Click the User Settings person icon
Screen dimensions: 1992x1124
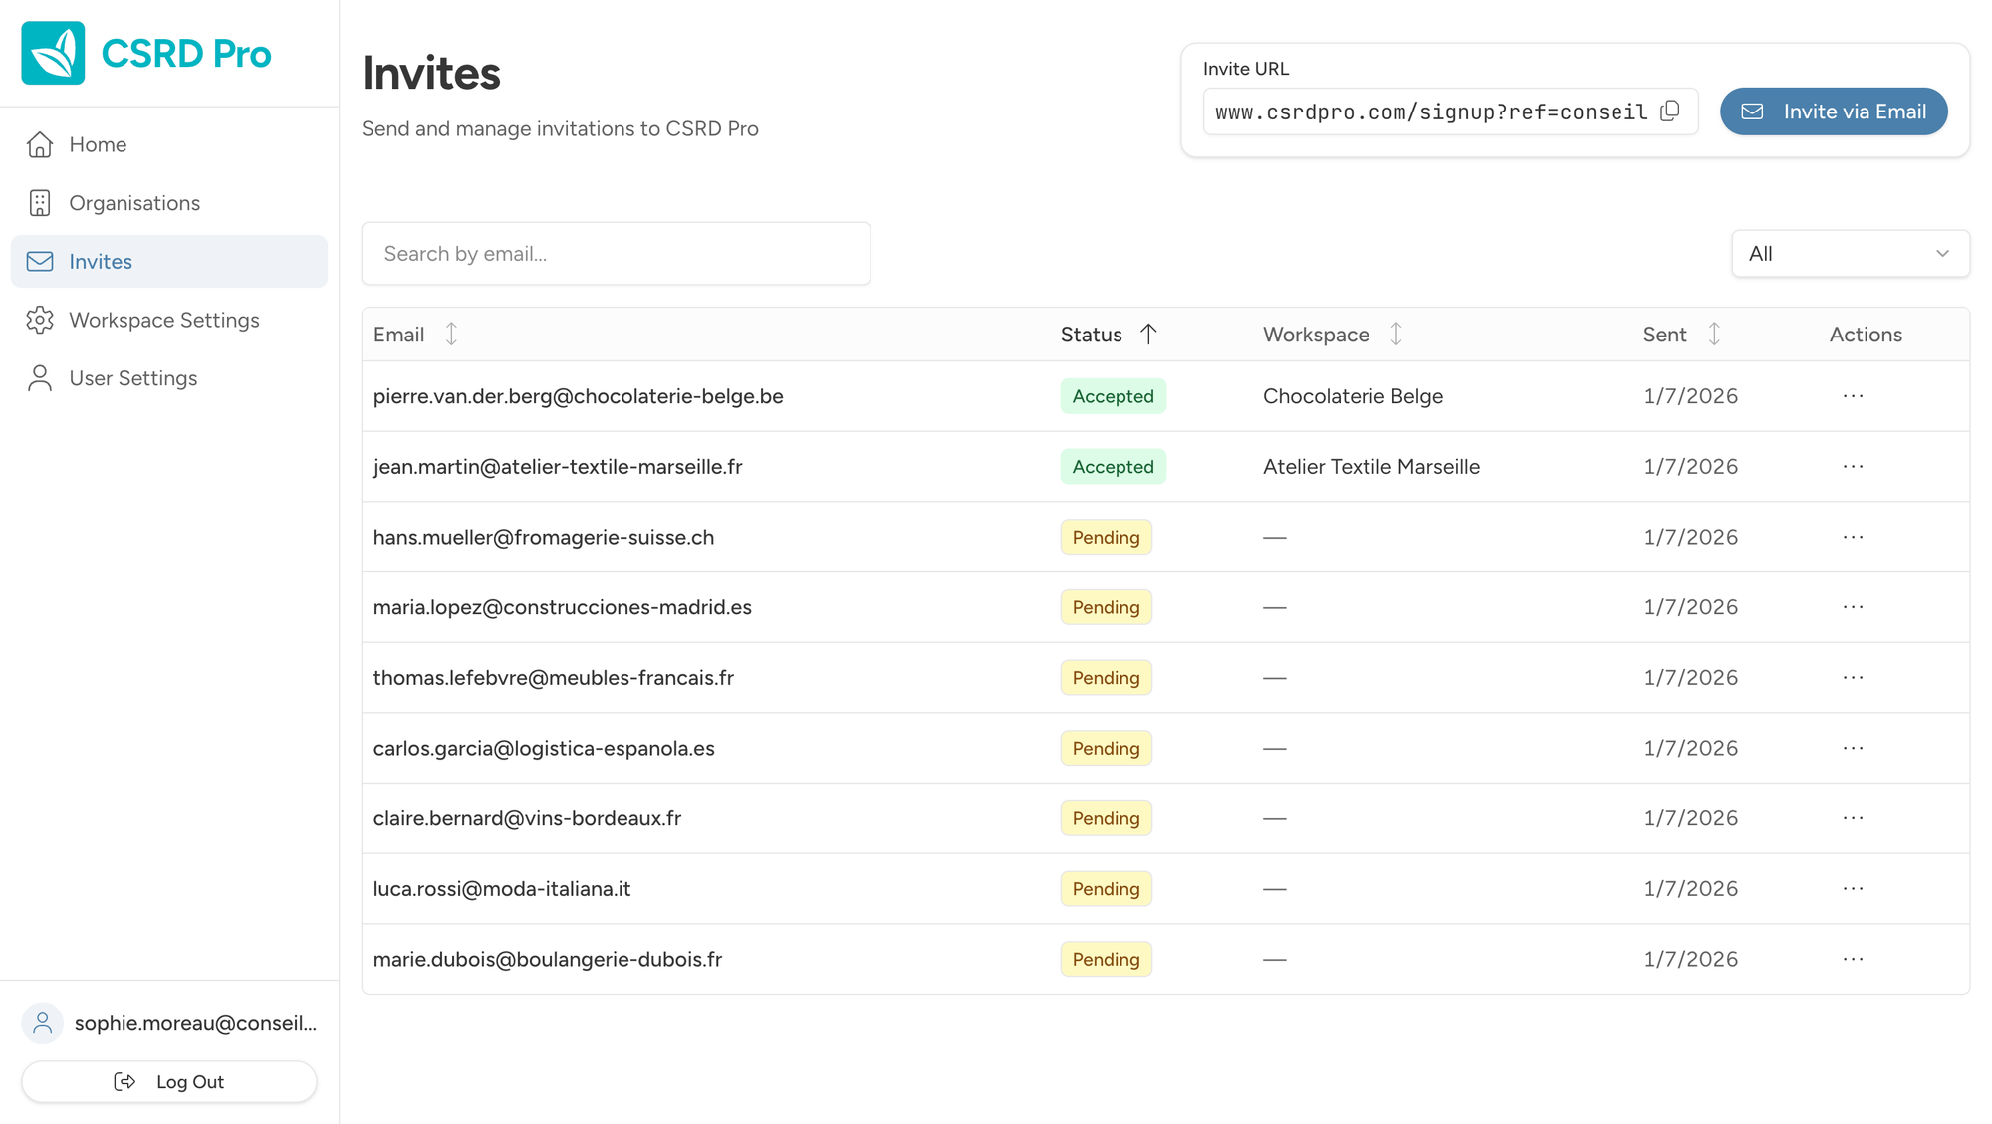point(40,377)
